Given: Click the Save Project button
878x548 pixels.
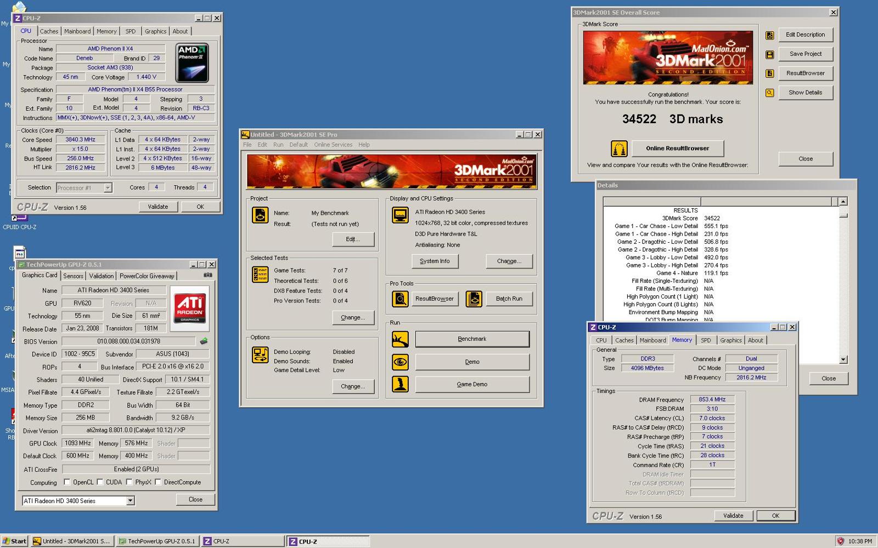Looking at the screenshot, I should [806, 54].
